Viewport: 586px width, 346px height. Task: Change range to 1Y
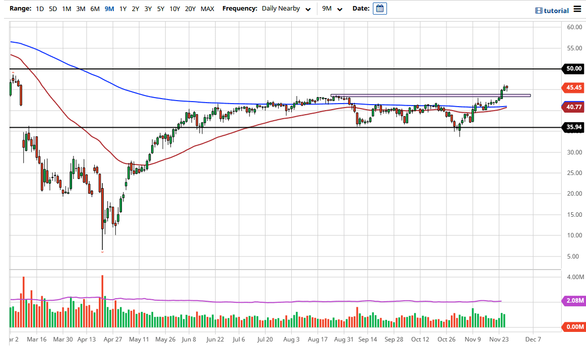pos(123,9)
